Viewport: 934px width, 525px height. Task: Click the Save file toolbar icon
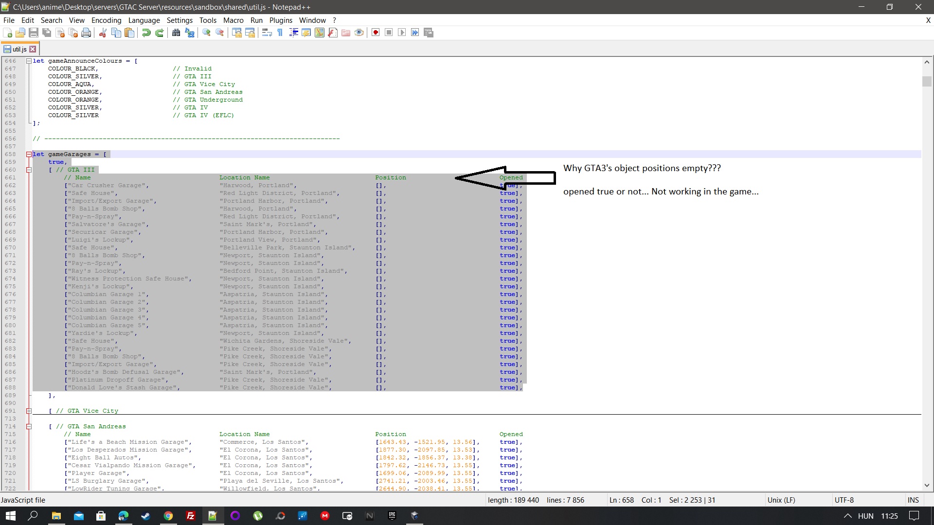click(x=34, y=33)
